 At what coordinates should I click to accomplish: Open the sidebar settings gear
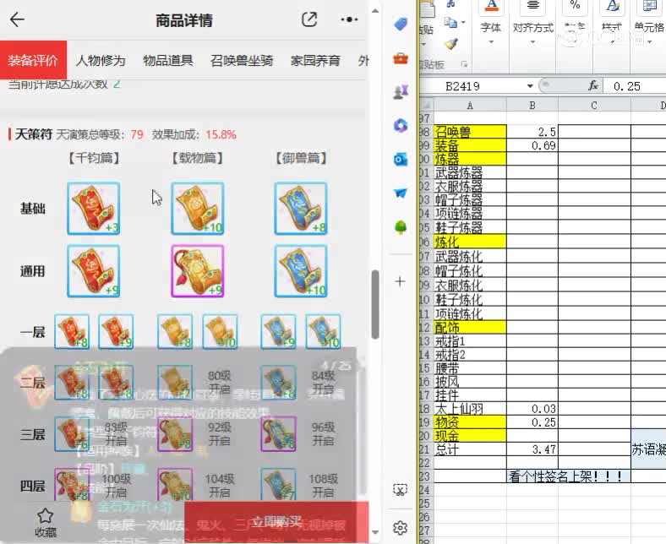click(400, 528)
